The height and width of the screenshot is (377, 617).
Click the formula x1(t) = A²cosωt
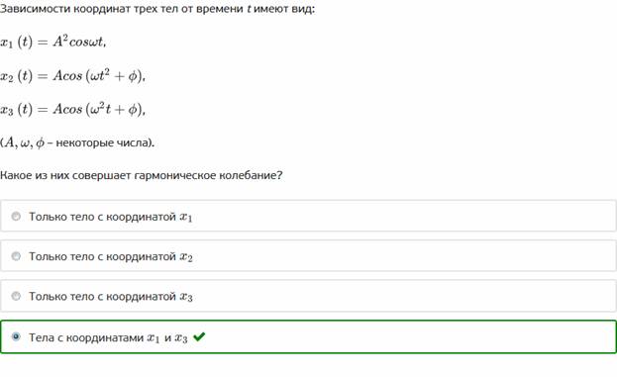pos(53,42)
